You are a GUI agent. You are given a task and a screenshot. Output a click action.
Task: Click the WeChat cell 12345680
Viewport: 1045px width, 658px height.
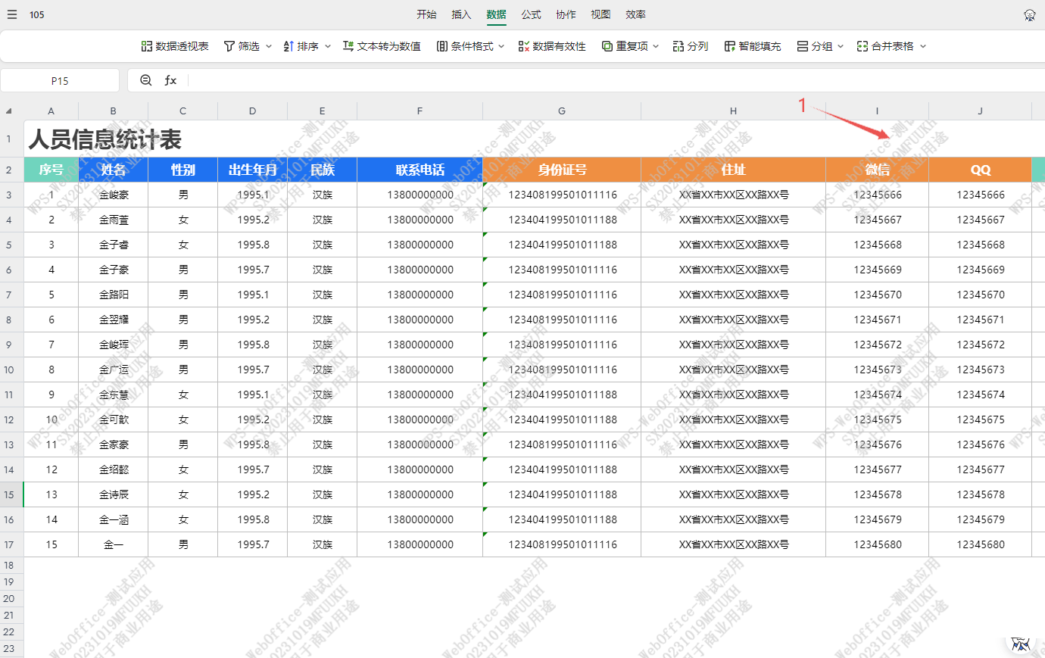(877, 544)
